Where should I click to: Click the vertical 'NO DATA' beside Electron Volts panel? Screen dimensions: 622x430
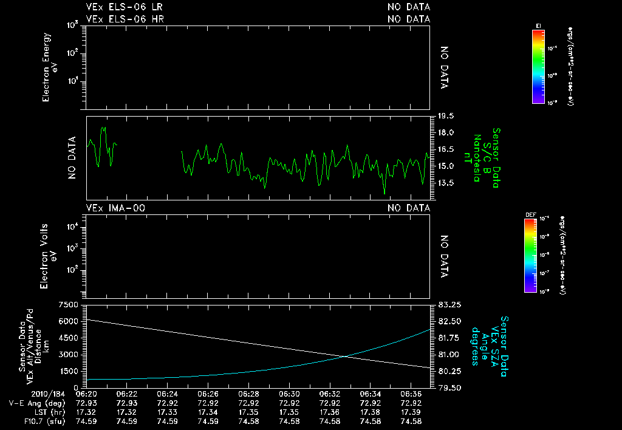pos(444,256)
